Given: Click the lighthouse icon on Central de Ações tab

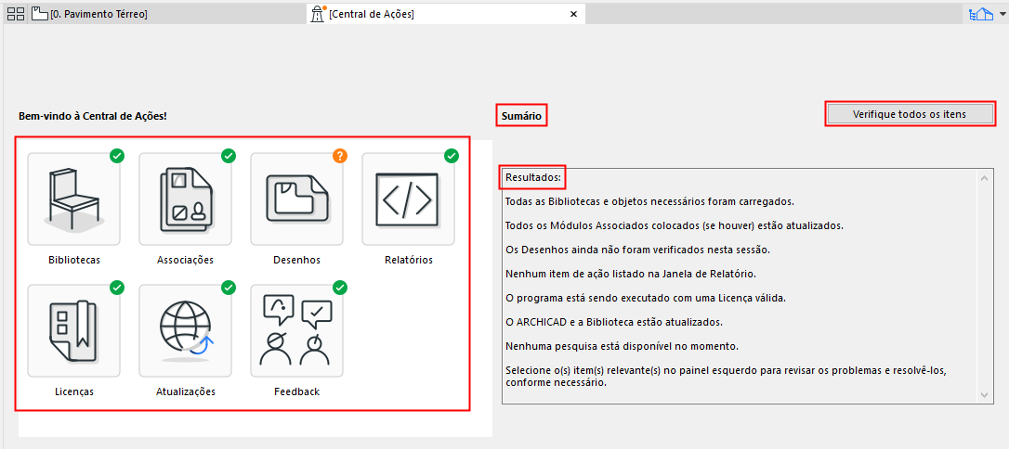Looking at the screenshot, I should 318,14.
